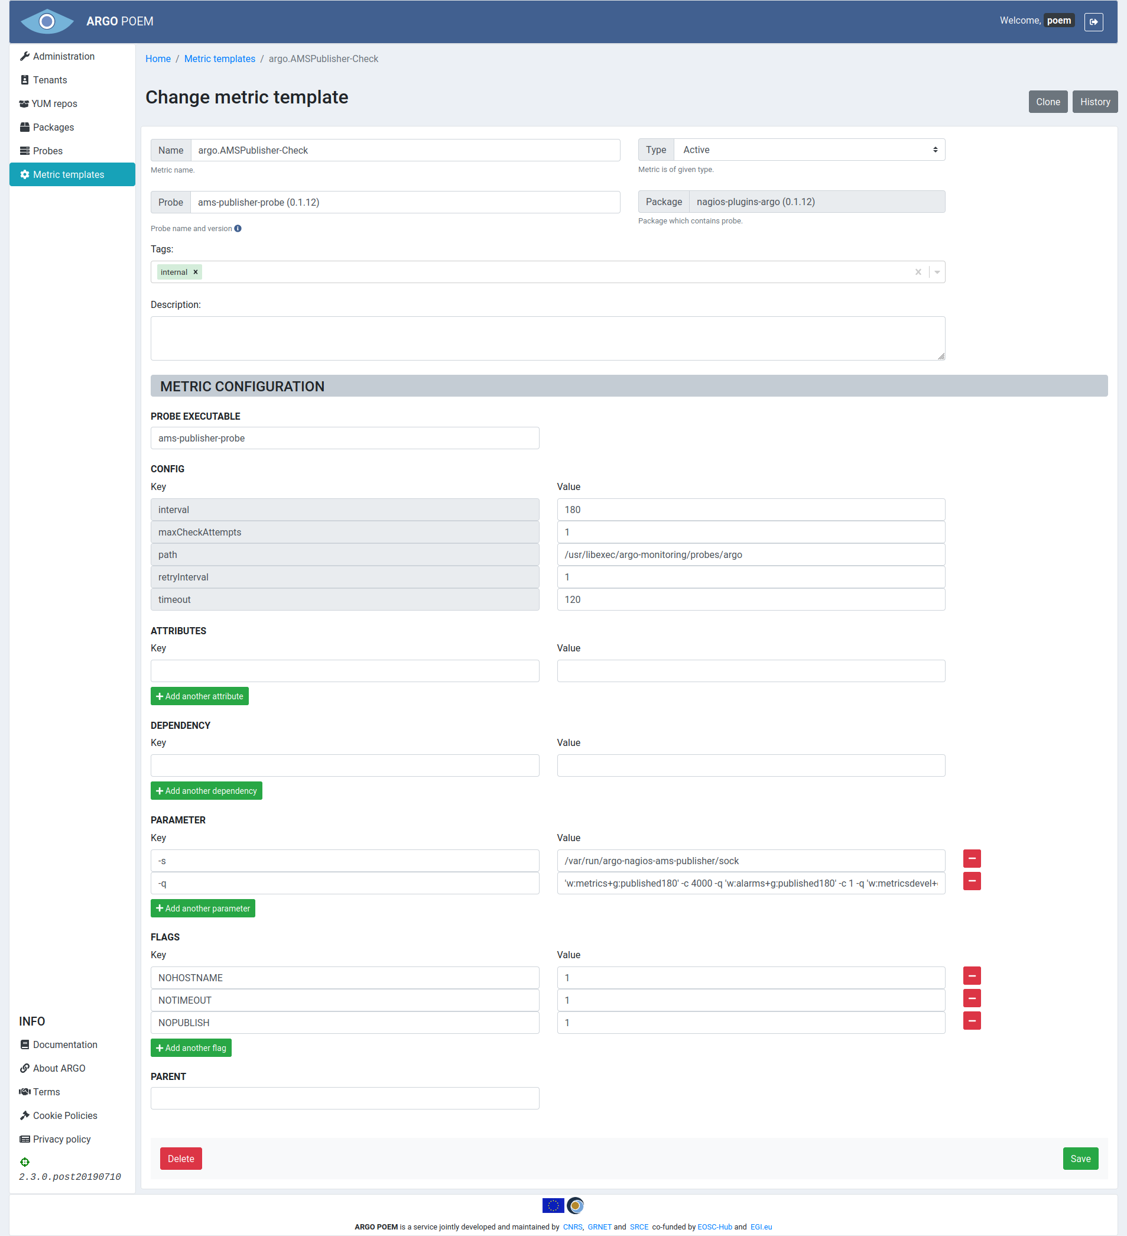Remove the -s parameter row
Viewport: 1127px width, 1236px height.
tap(972, 858)
